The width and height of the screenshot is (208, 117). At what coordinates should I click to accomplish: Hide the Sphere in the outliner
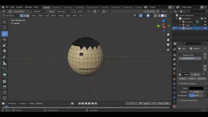205,28
